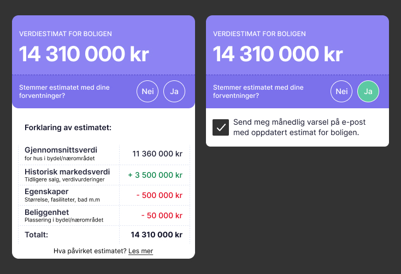Select the green Ja button
Viewport: 401px width, 274px height.
click(368, 91)
